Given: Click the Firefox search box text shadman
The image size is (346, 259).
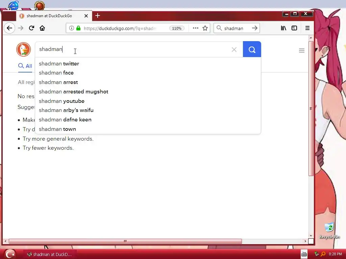Looking at the screenshot, I should [x=234, y=28].
